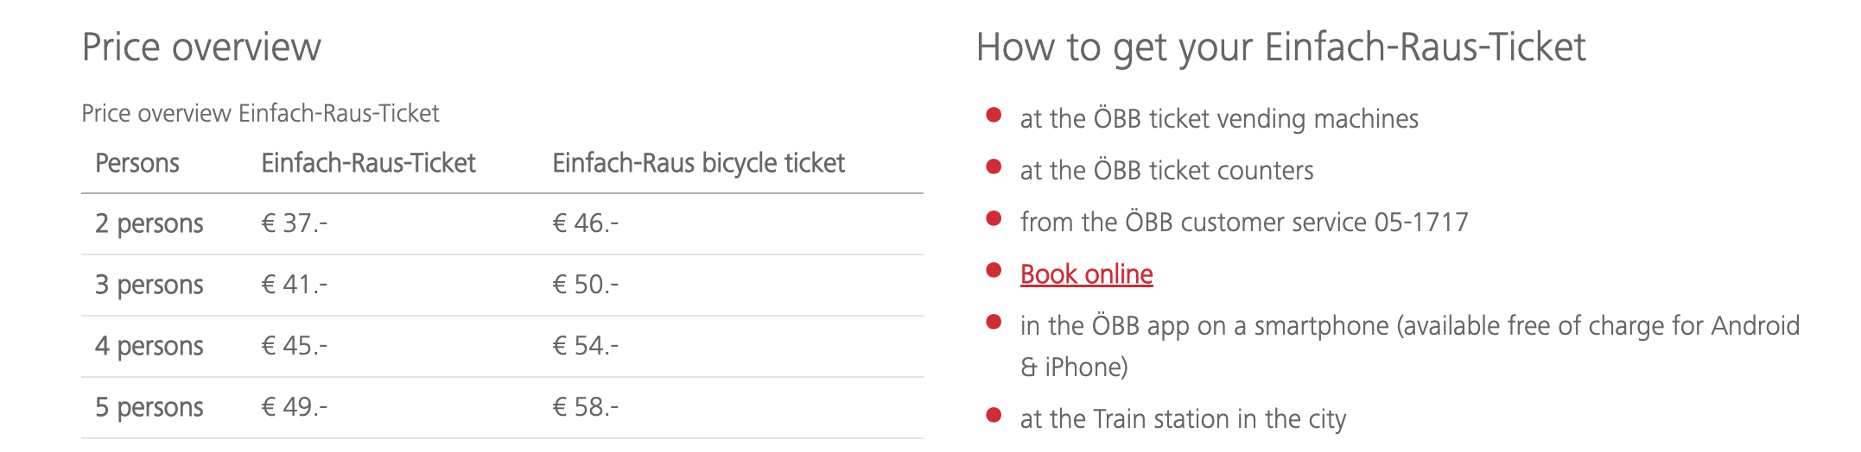Click the € 46.- bicycle ticket price
This screenshot has width=1861, height=452.
[586, 223]
